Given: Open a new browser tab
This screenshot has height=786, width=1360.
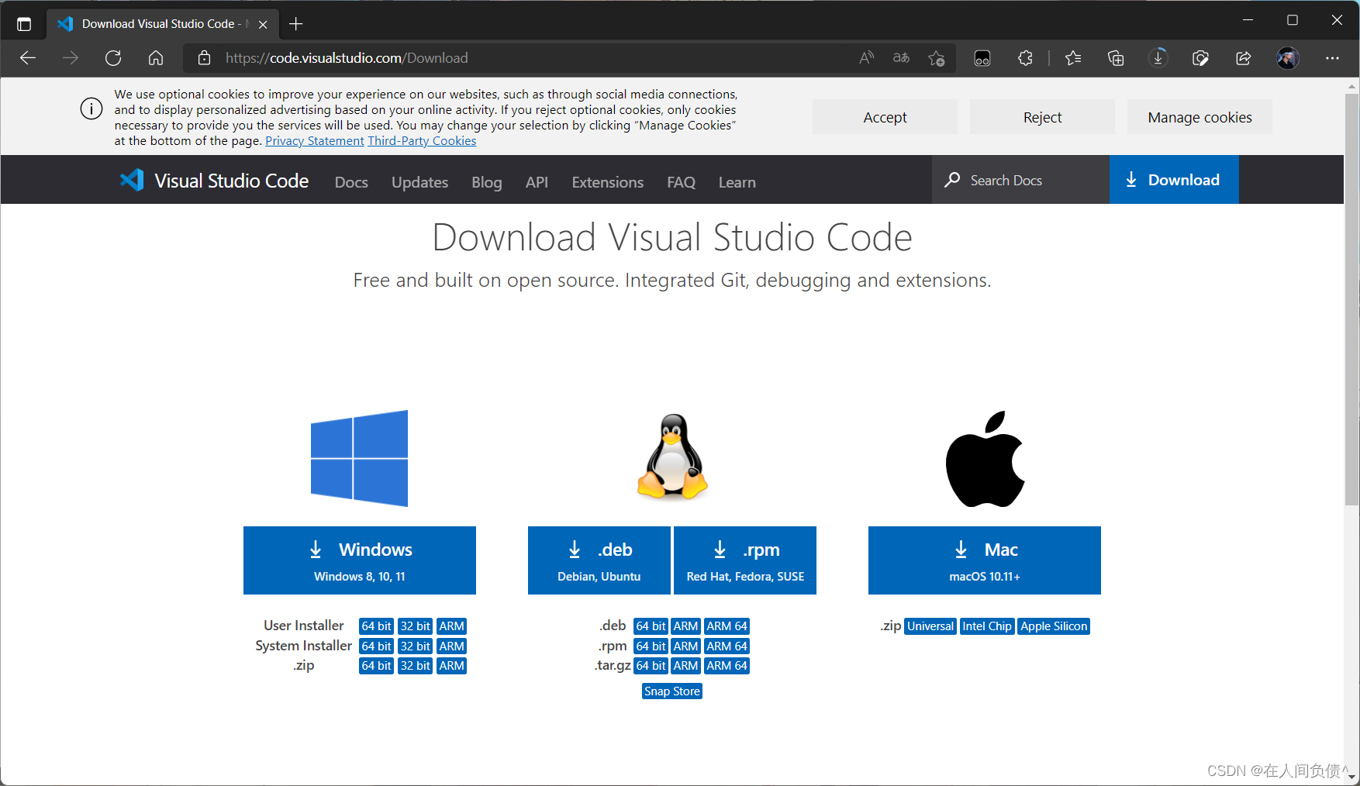Looking at the screenshot, I should (295, 24).
